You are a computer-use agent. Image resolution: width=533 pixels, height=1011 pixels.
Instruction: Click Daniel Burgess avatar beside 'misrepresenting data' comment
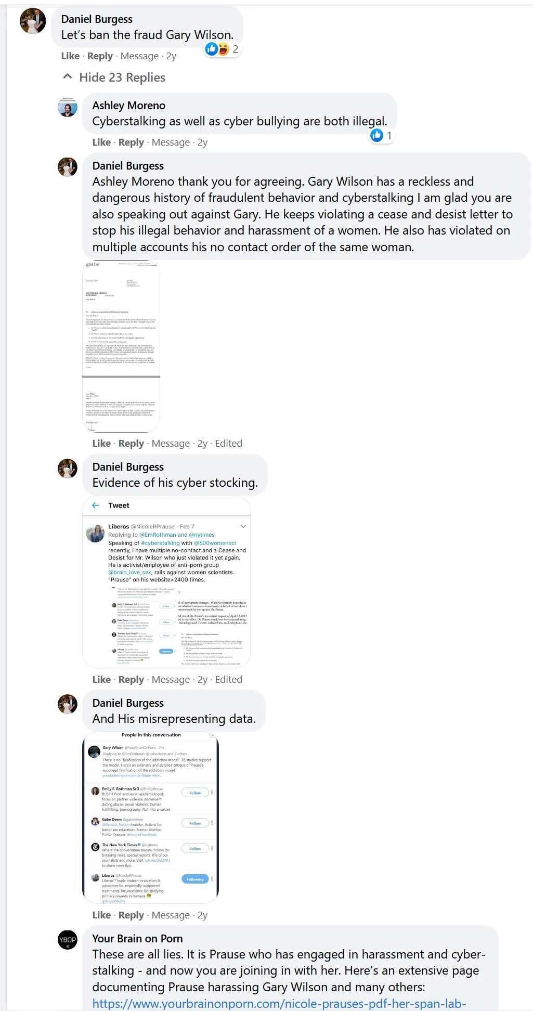coord(68,704)
